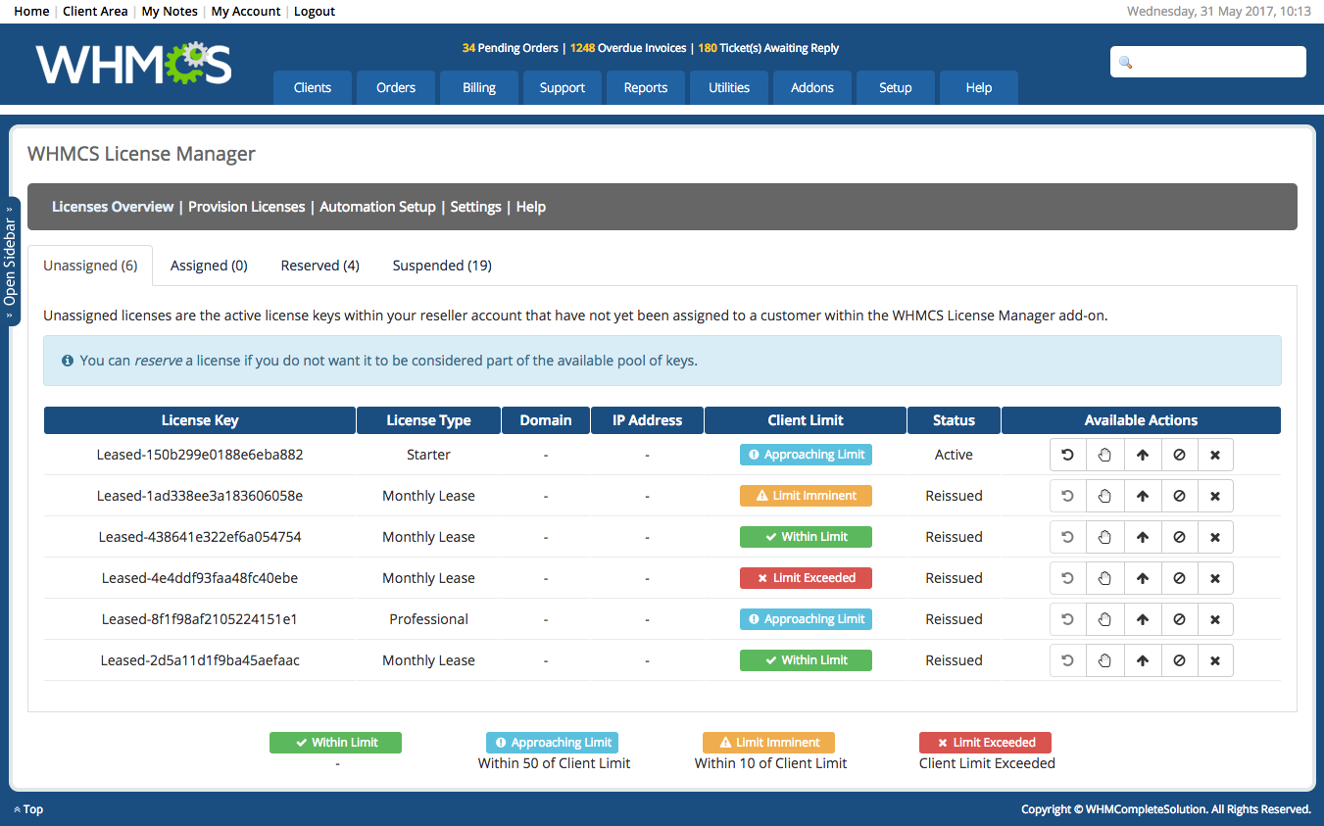Open My Account
Viewport: 1324px width, 826px height.
click(246, 12)
